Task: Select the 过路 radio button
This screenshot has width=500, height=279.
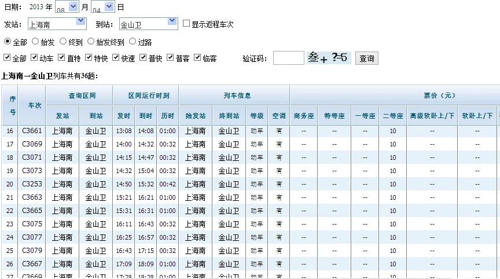Action: (x=133, y=42)
